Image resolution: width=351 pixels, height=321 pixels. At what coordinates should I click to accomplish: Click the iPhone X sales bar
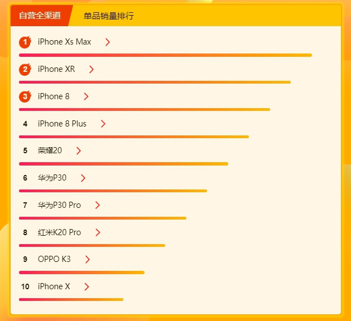point(71,299)
